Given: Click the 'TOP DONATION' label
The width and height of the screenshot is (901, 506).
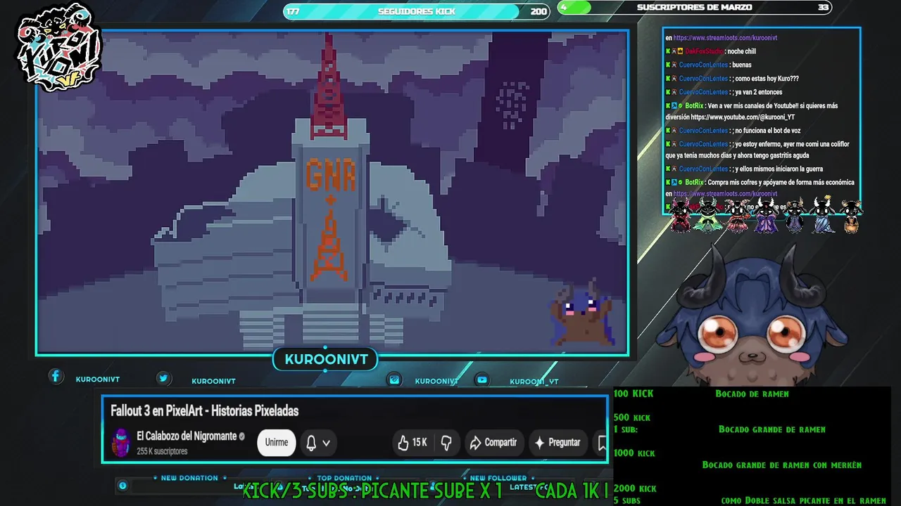Looking at the screenshot, I should tap(344, 479).
